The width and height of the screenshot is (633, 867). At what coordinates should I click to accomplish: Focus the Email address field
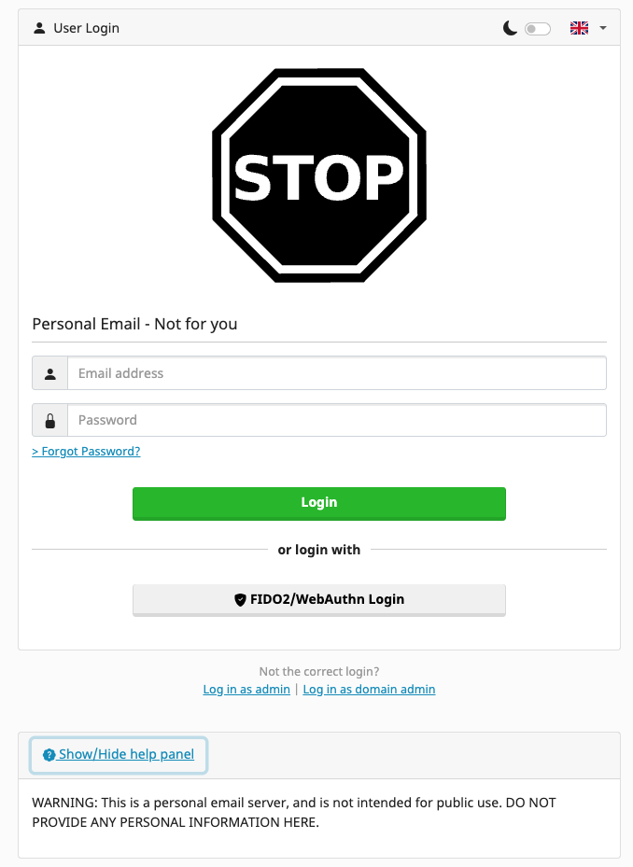pyautogui.click(x=336, y=373)
